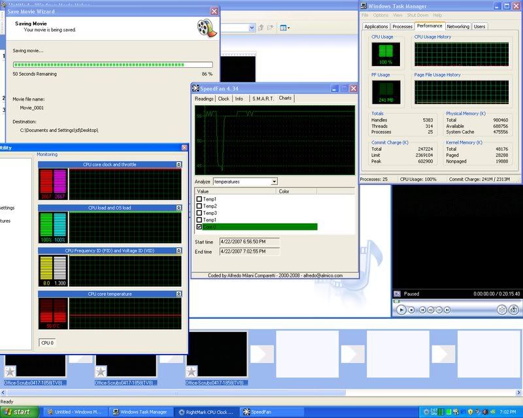Open the Shut Down menu in Task Manager
The image size is (523, 418).
[x=417, y=15]
